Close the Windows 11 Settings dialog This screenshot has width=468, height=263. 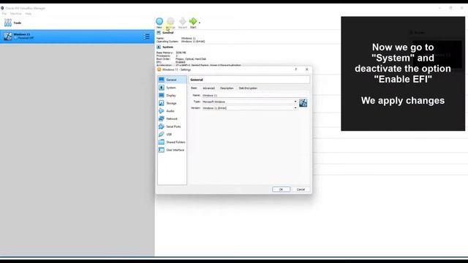click(307, 69)
